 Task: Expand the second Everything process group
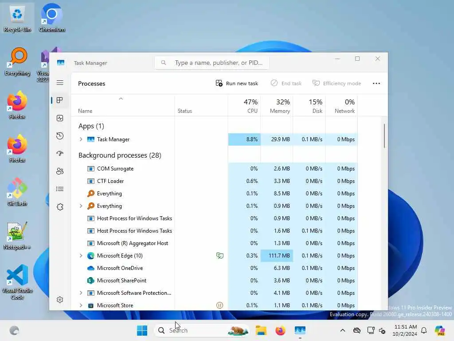click(x=81, y=206)
